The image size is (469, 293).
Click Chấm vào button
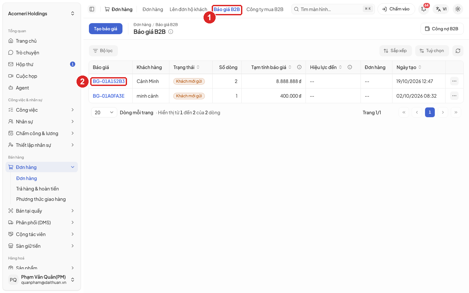pyautogui.click(x=396, y=9)
